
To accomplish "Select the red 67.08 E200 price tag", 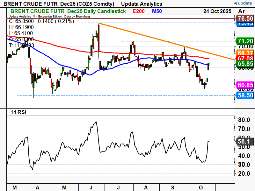I will [x=245, y=58].
